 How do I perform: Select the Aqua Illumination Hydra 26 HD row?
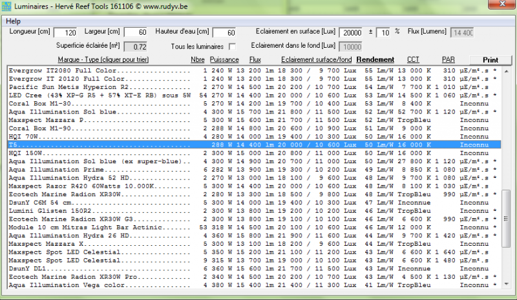[x=254, y=235]
